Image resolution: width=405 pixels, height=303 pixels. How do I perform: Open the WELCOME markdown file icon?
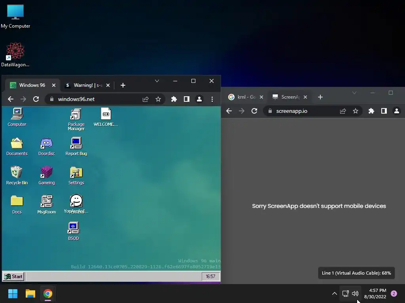pos(106,117)
